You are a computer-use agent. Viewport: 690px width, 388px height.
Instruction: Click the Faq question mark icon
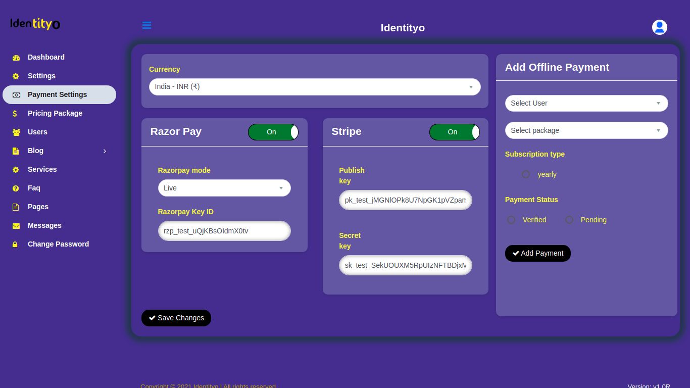pyautogui.click(x=16, y=188)
